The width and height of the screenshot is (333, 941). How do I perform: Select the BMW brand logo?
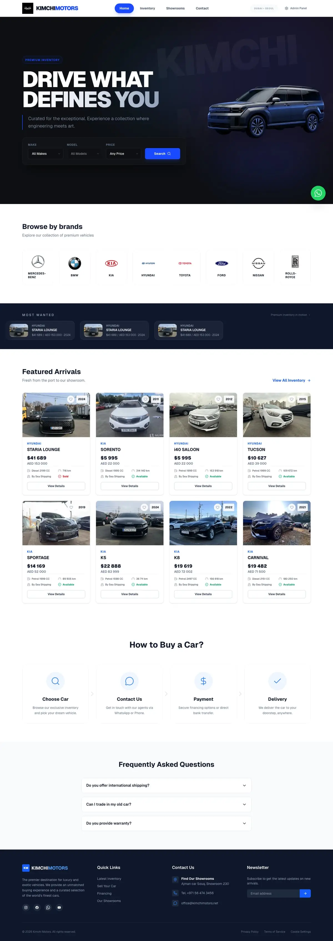pos(75,263)
